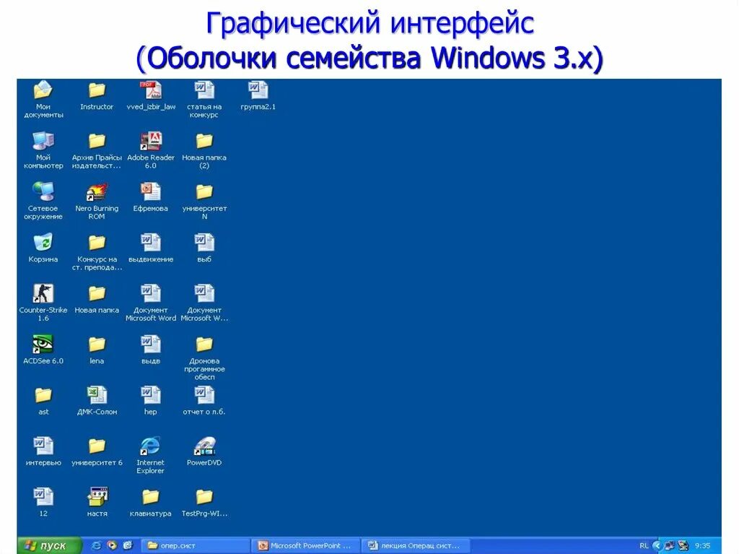Image resolution: width=739 pixels, height=554 pixels.
Task: Switch to лекция Операц сист... taskbar button
Action: tap(416, 545)
